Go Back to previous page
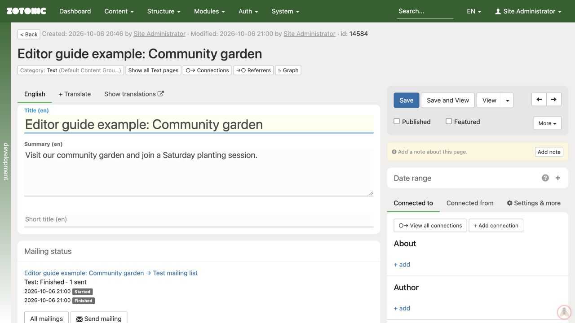 click(x=29, y=35)
